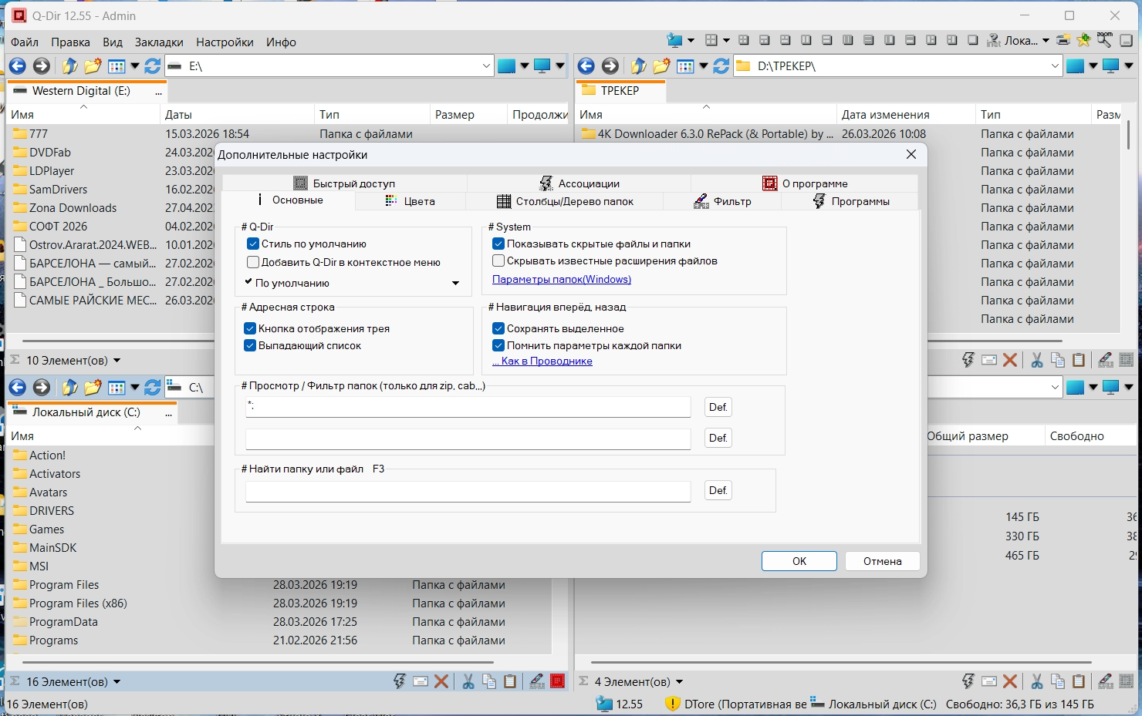Go forward in the E:\ pane
This screenshot has width=1142, height=716.
coord(42,66)
